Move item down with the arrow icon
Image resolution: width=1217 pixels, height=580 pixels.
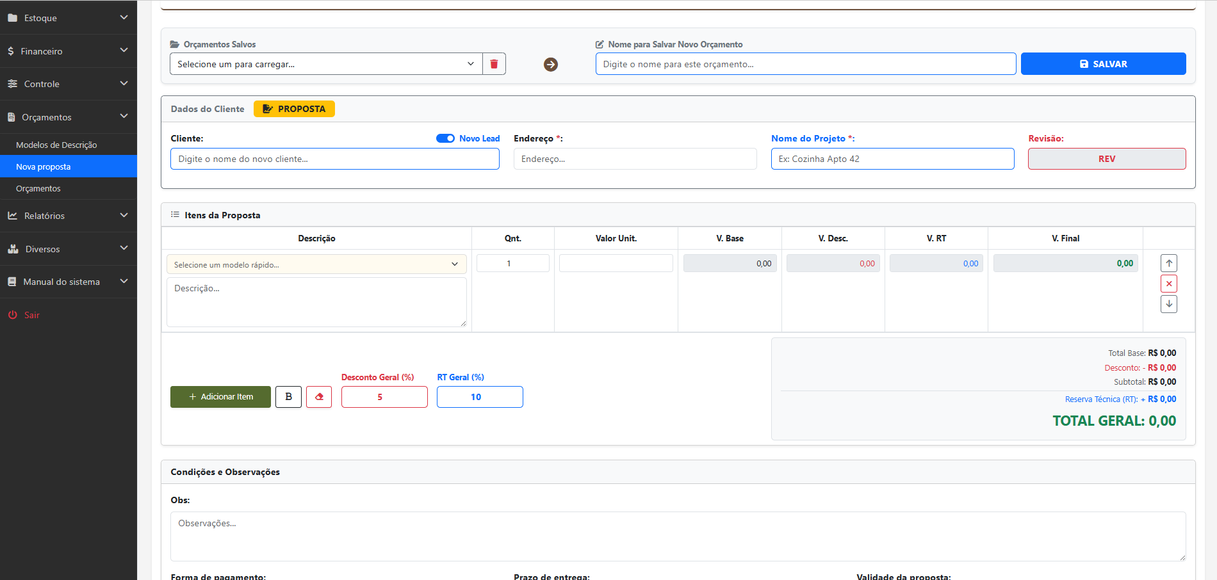pos(1169,304)
